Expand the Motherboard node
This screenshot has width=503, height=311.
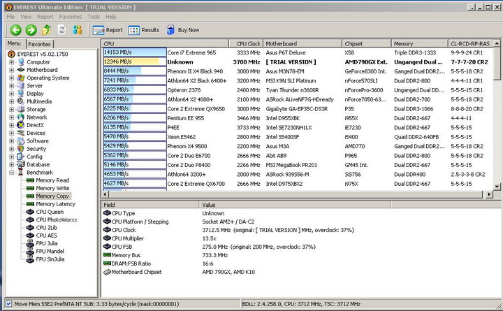point(12,70)
